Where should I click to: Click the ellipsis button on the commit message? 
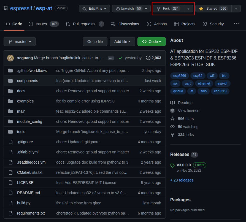click(110, 58)
